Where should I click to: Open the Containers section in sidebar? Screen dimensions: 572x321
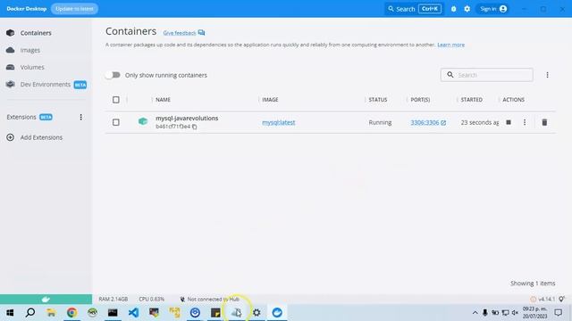pos(36,33)
